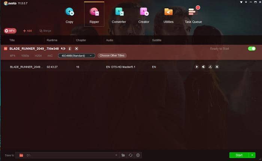Screen dimensions: 262x161
Task: Browse for an output folder
Action: pos(123,155)
